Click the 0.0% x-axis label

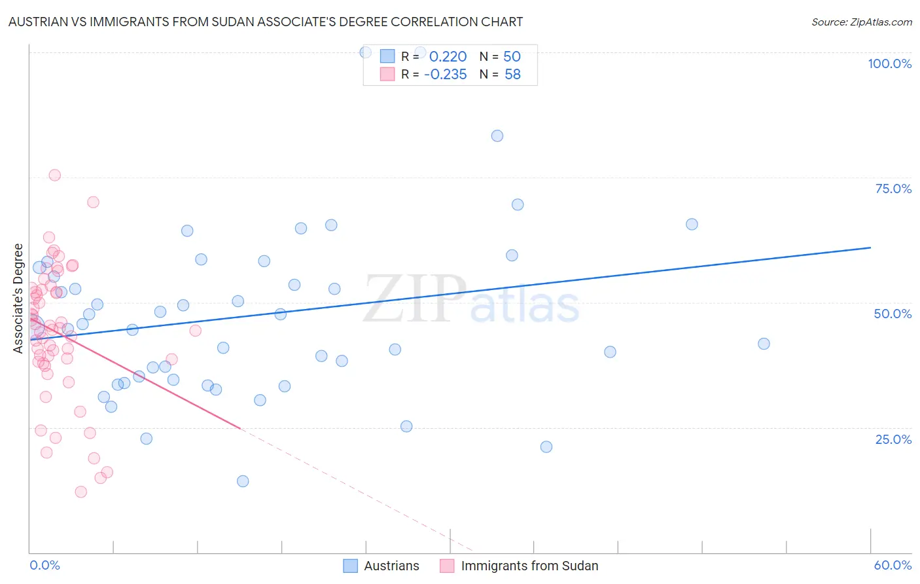point(44,565)
